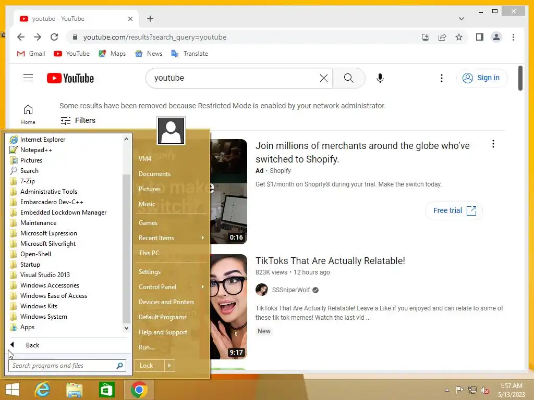Click the Chrome forward arrow
The width and height of the screenshot is (534, 400).
click(x=38, y=37)
